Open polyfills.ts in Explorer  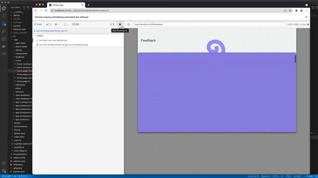pyautogui.click(x=19, y=147)
